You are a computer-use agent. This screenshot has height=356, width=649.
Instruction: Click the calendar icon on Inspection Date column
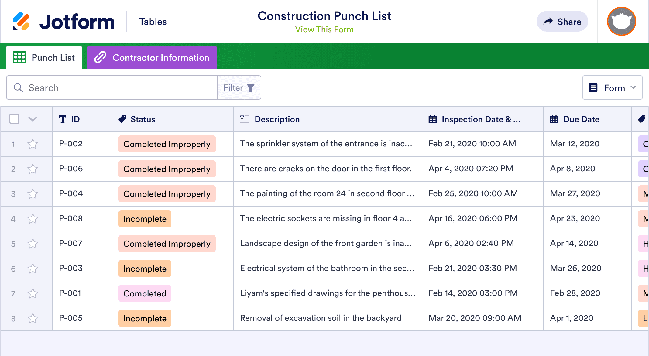tap(432, 119)
